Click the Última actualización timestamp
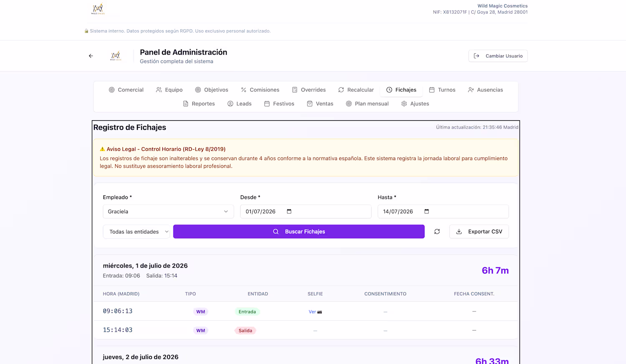 (477, 127)
